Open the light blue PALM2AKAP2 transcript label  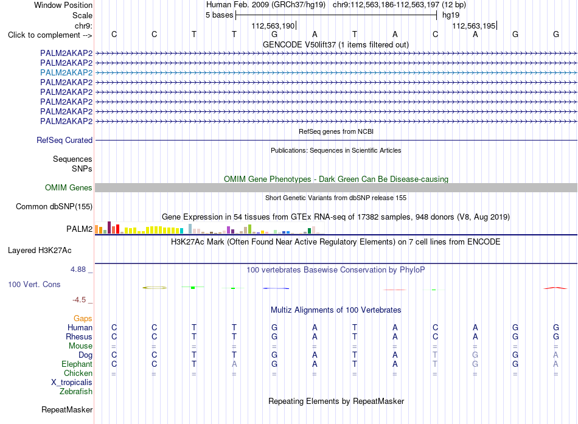click(x=66, y=72)
